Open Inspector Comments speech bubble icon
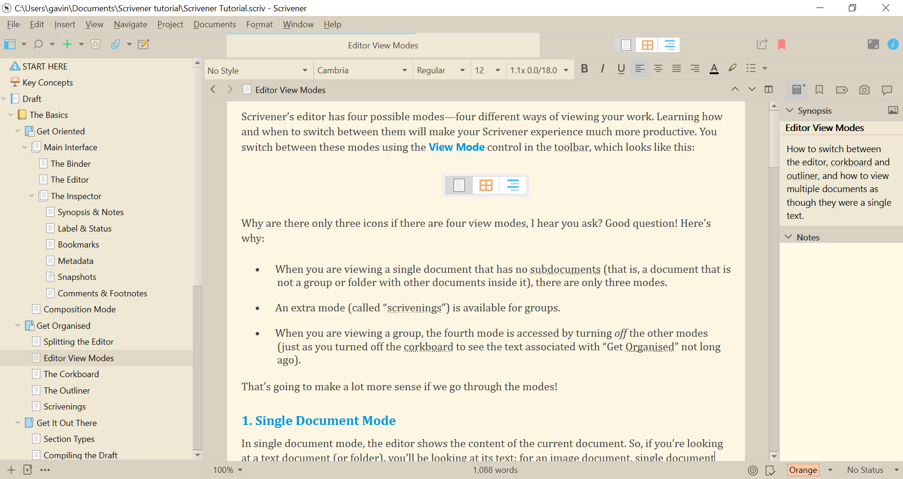The image size is (903, 479). coord(887,90)
